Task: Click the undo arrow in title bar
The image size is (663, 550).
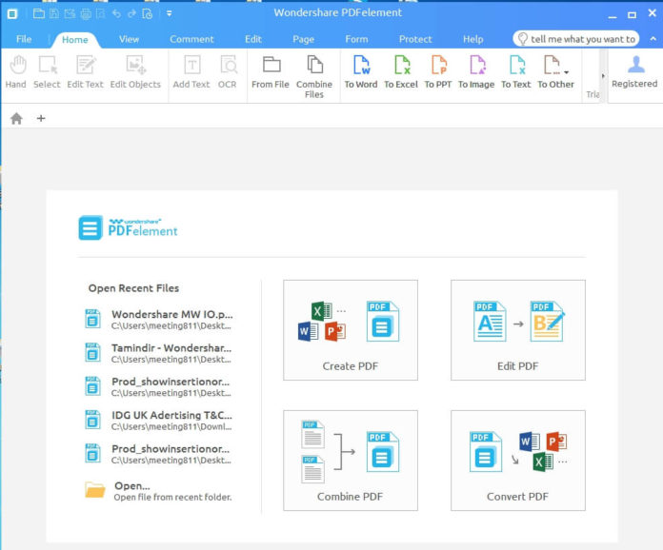Action: tap(117, 13)
